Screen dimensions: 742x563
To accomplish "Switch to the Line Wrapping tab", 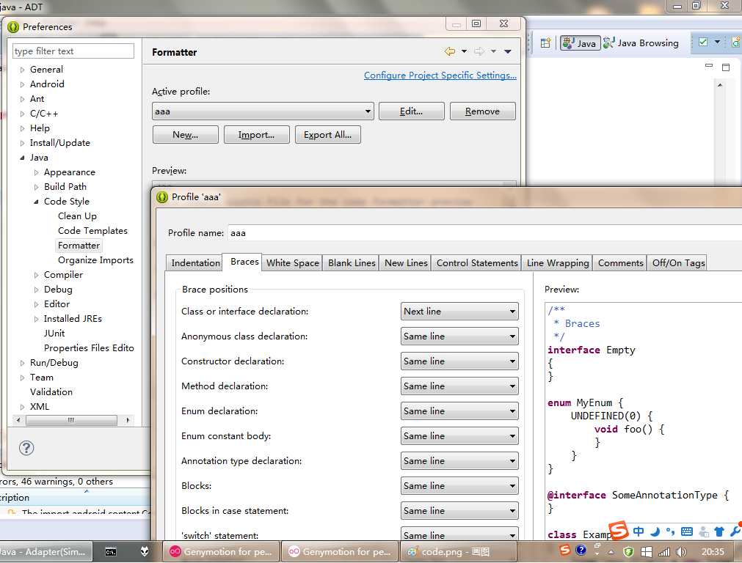I will [x=558, y=263].
